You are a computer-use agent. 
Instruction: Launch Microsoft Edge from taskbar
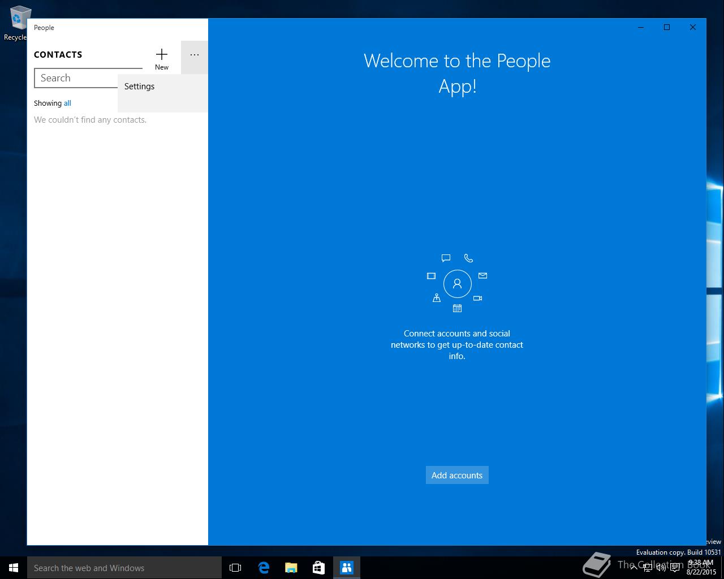[x=264, y=568]
